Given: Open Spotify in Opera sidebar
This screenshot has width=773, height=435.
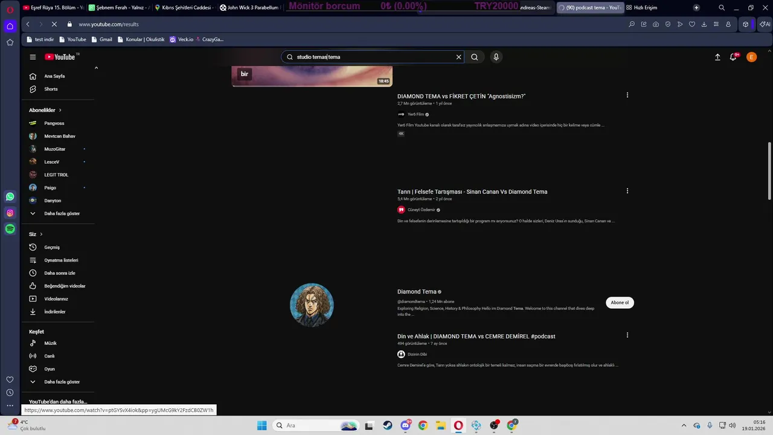Looking at the screenshot, I should tap(10, 229).
